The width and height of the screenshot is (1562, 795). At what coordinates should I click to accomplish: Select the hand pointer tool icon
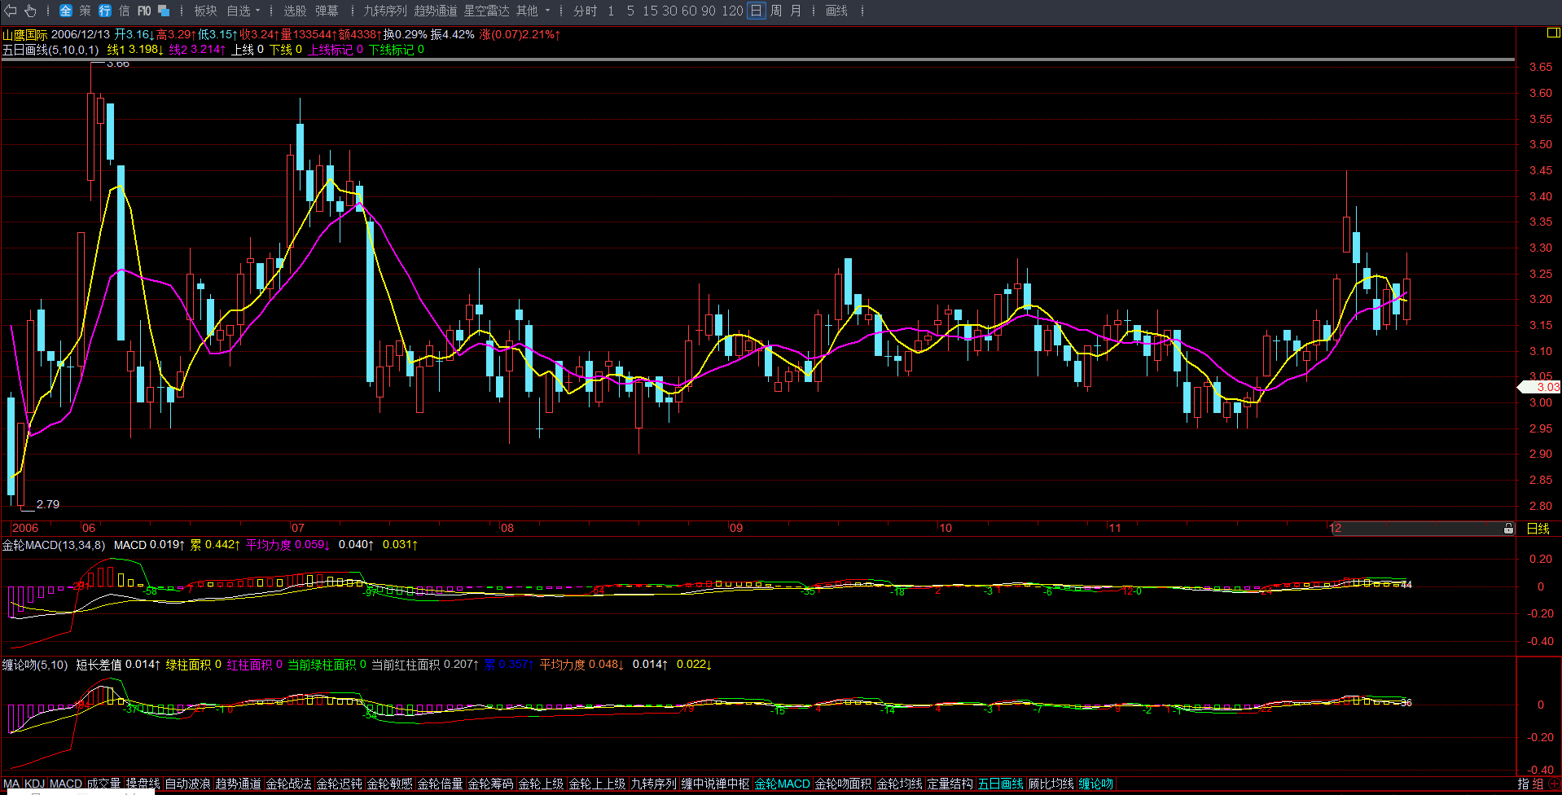(30, 11)
